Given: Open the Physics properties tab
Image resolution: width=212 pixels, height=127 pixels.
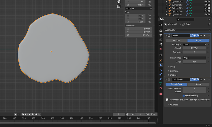Looking at the screenshot, I should 161,74.
